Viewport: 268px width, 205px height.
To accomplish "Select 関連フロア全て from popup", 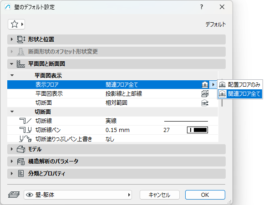I will (240, 94).
